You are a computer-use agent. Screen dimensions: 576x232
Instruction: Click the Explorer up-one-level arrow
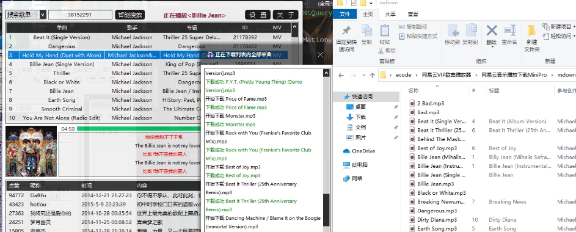pyautogui.click(x=373, y=75)
